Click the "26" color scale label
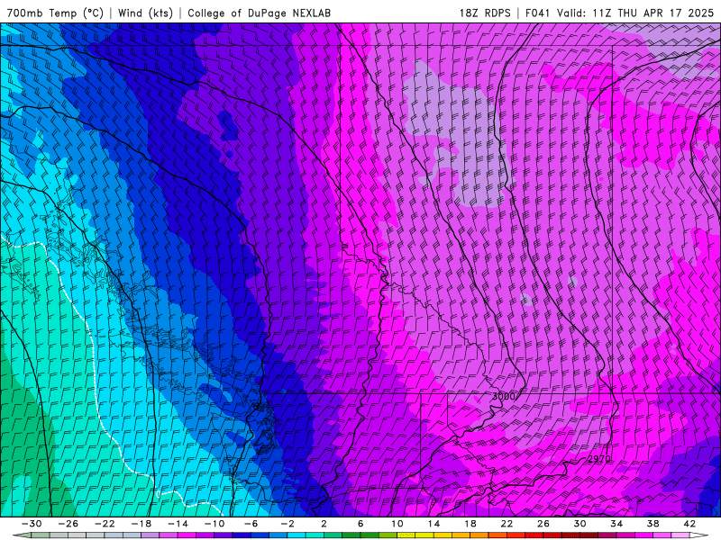The width and height of the screenshot is (721, 540). 543,524
